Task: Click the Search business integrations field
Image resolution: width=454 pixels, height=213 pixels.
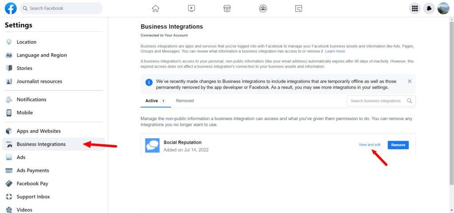Action: 376,101
